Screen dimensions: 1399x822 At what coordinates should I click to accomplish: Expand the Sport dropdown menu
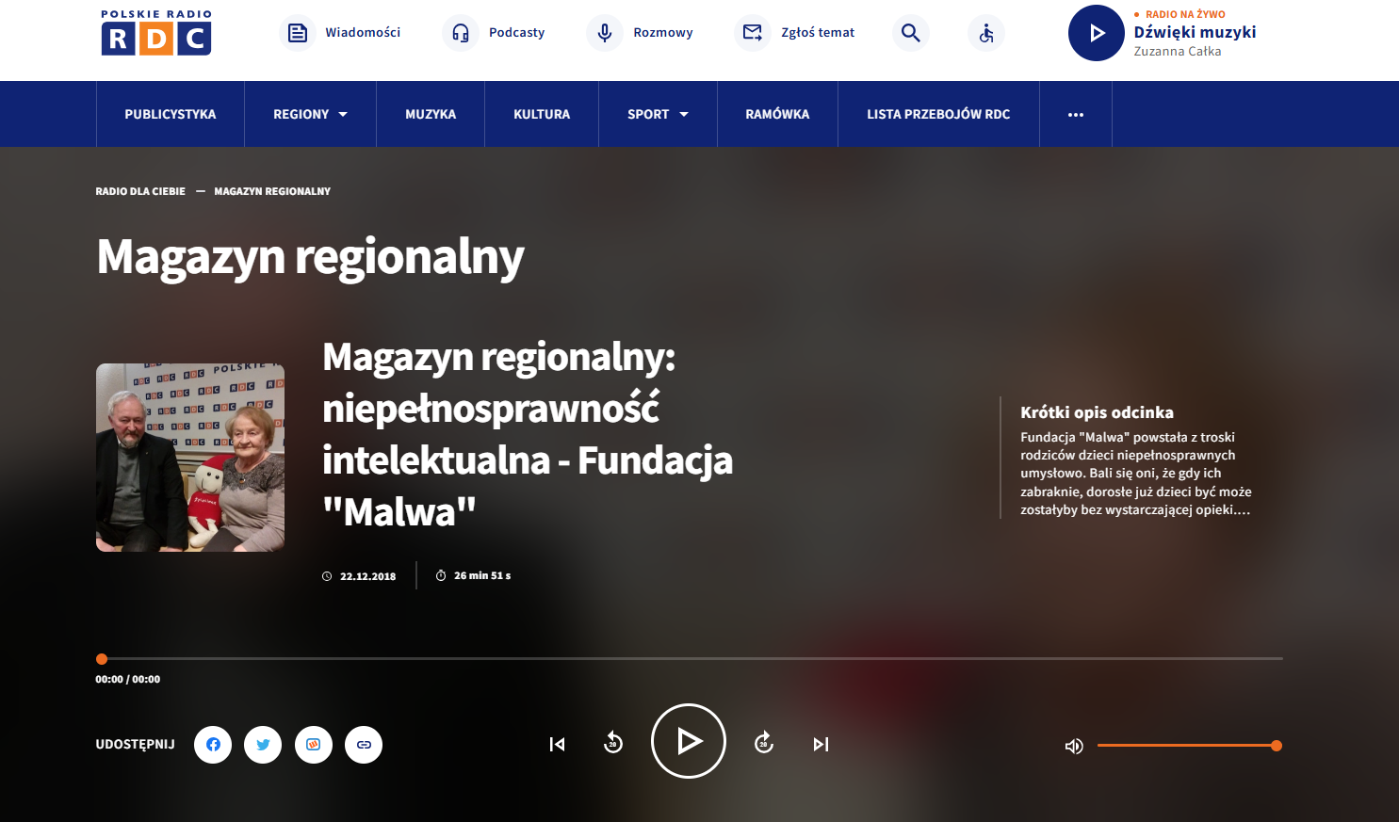point(658,114)
